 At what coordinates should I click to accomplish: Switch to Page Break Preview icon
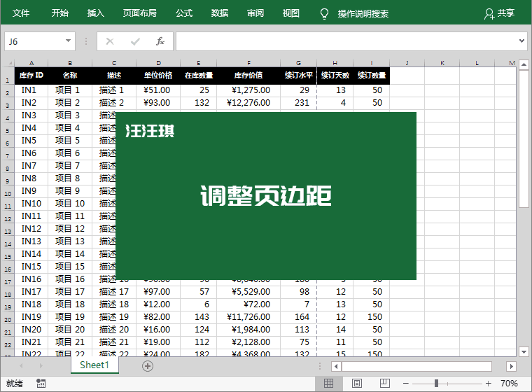pos(385,384)
